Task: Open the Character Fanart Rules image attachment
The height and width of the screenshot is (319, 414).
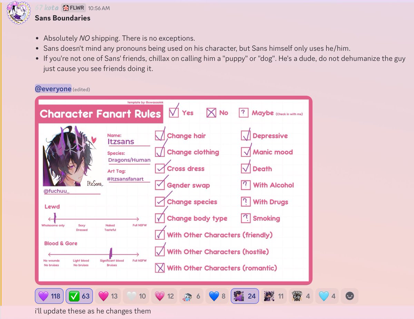Action: tap(174, 190)
